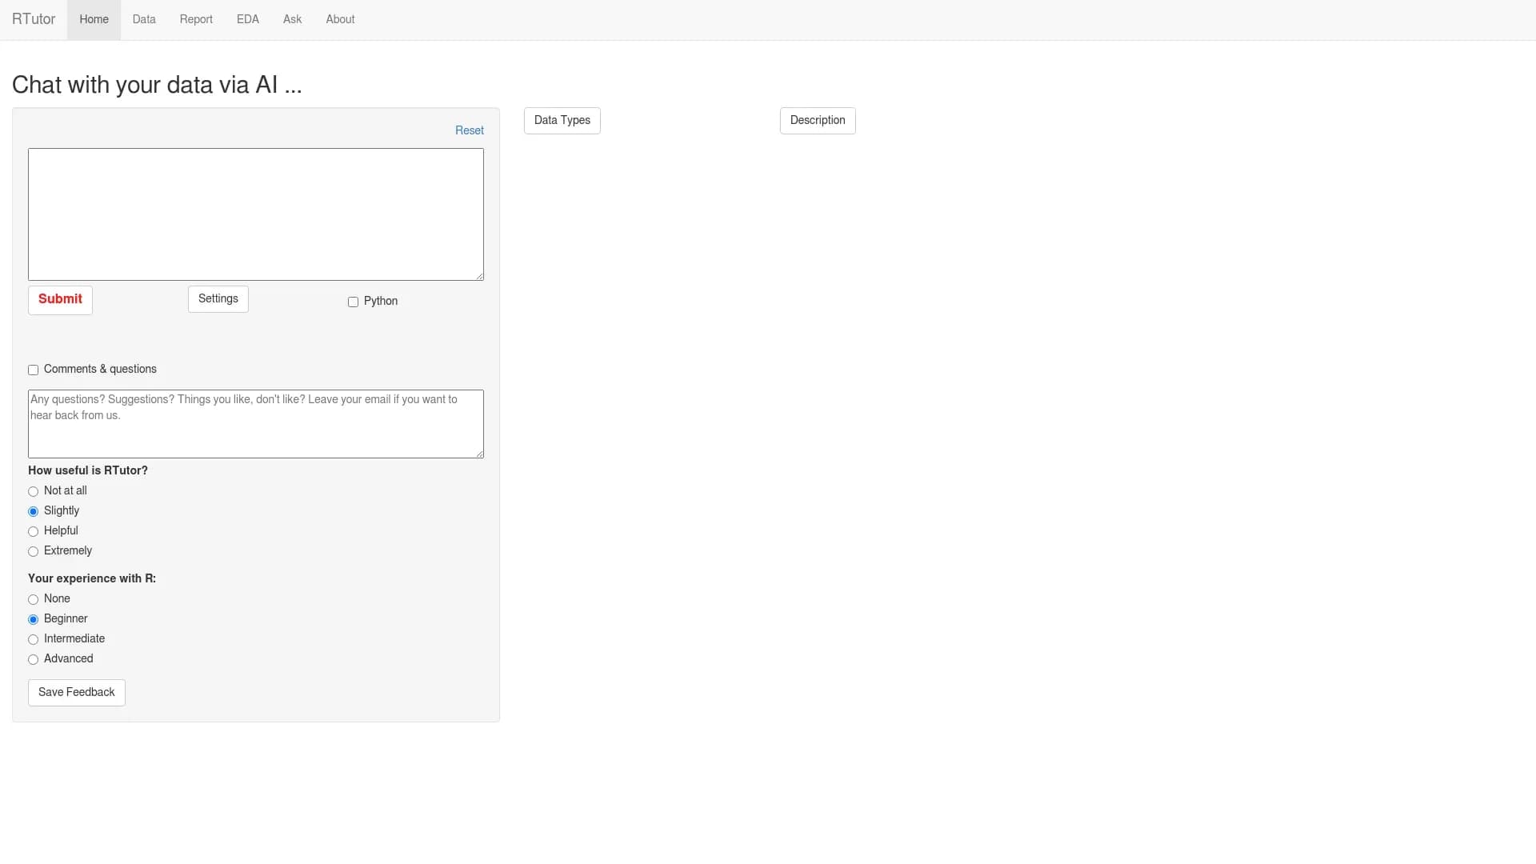Click the Description button

pos(818,121)
